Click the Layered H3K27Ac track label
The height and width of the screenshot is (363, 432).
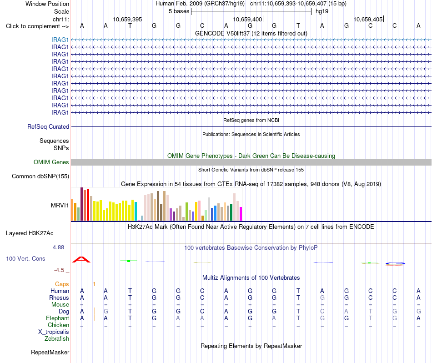(x=30, y=233)
